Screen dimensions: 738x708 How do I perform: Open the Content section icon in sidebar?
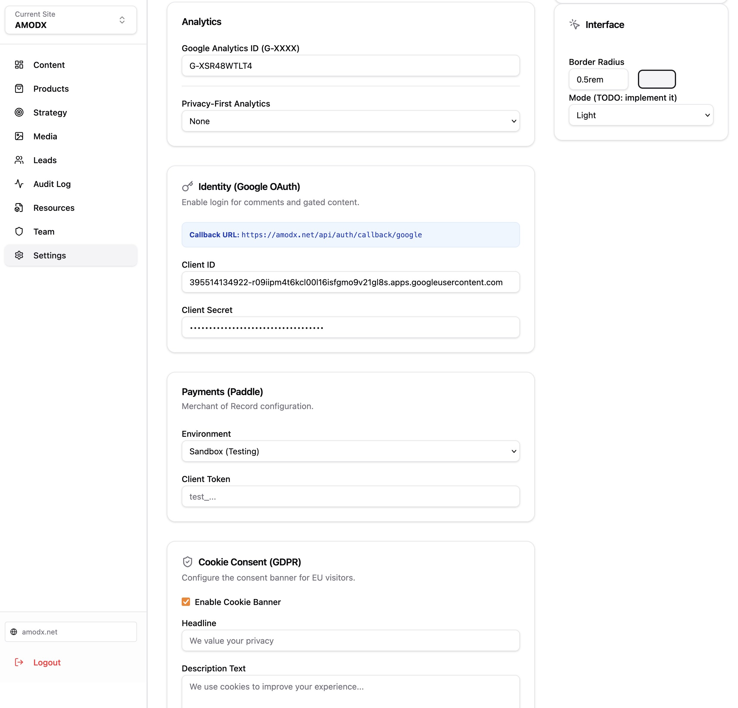pos(19,65)
